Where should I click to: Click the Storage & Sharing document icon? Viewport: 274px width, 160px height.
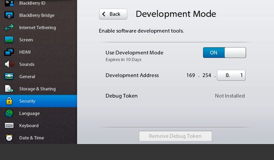point(9,89)
